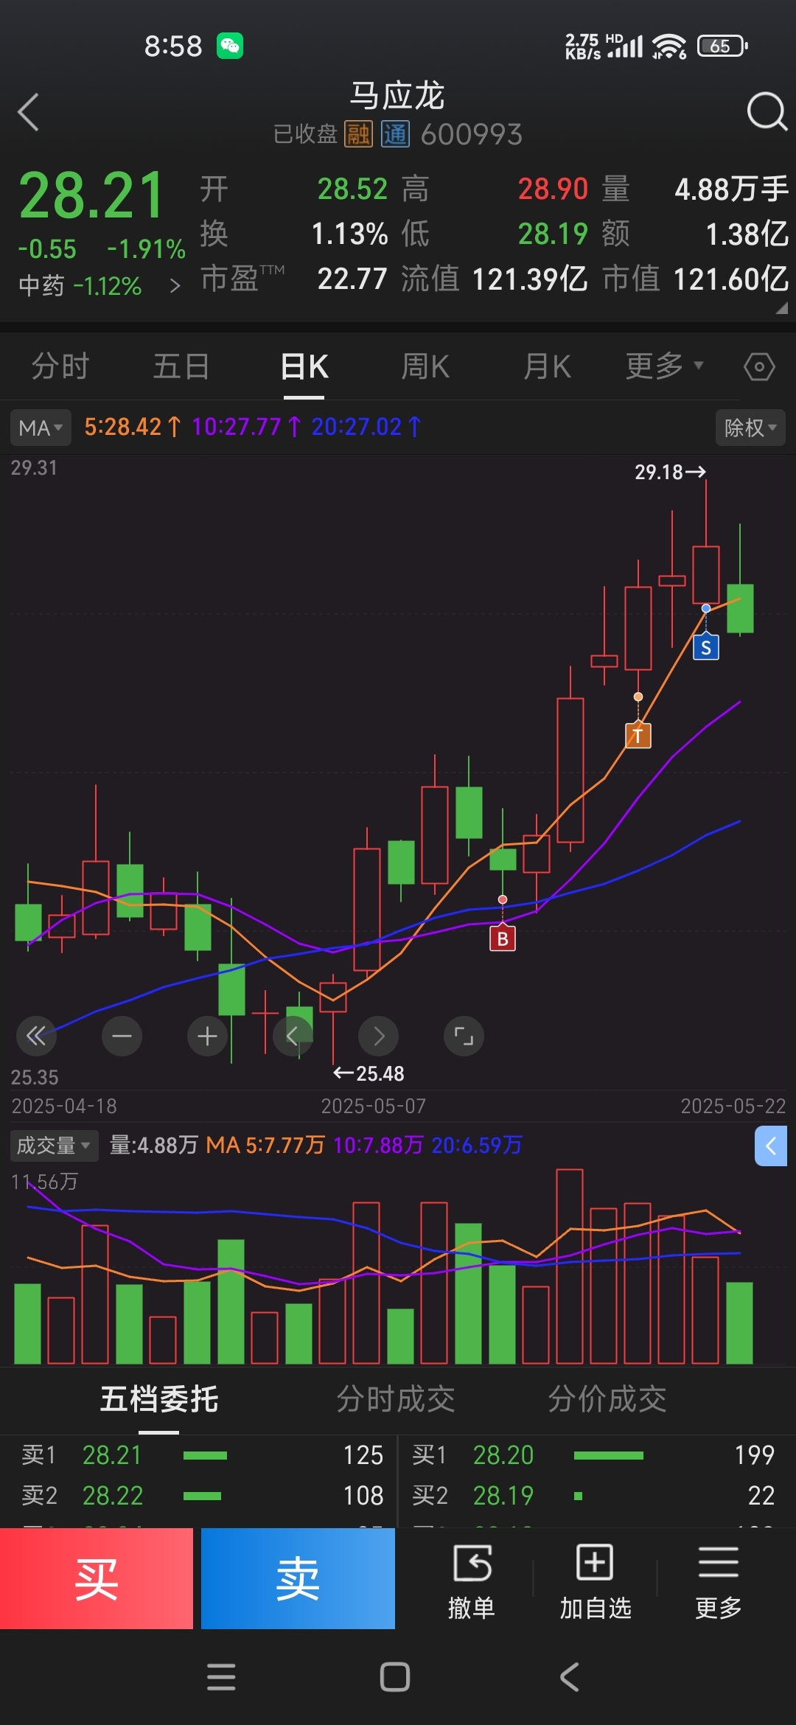
Task: Tap Android home navigation button
Action: pos(395,1677)
